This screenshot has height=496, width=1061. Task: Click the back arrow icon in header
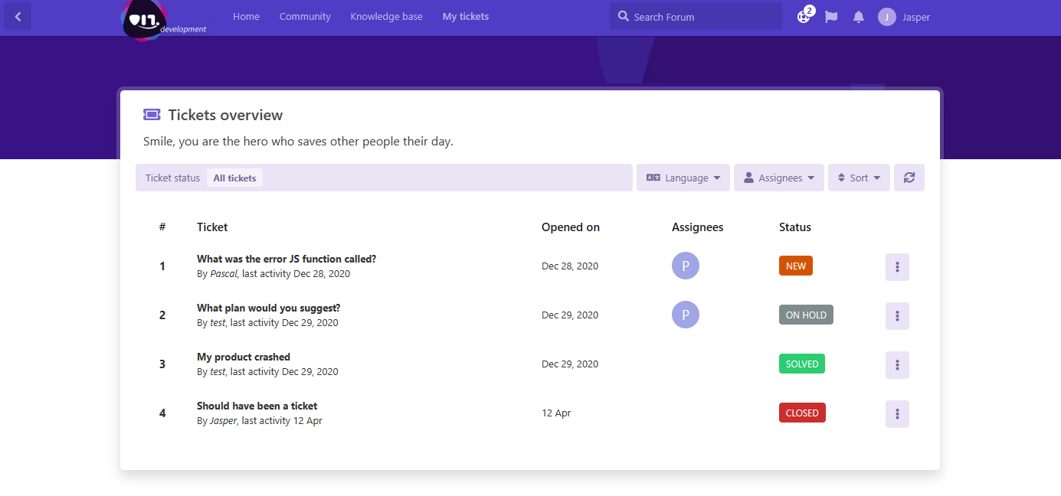[x=18, y=16]
